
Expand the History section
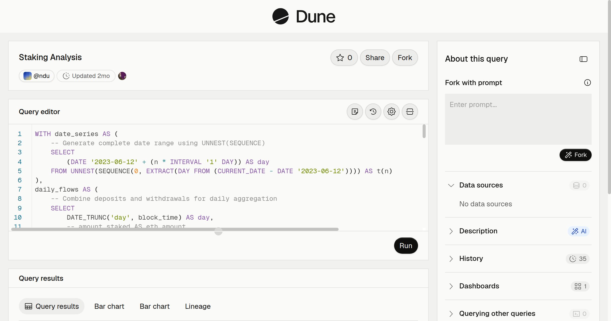coord(451,259)
